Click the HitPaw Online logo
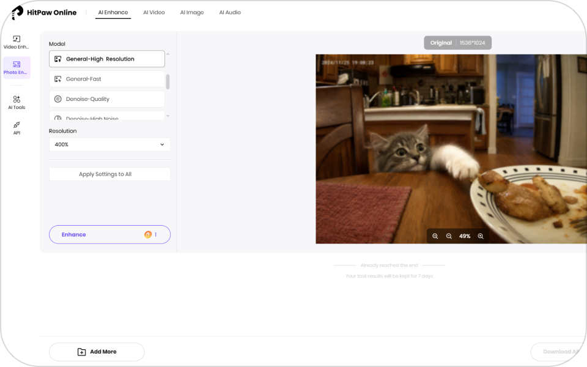587x367 pixels. point(44,12)
